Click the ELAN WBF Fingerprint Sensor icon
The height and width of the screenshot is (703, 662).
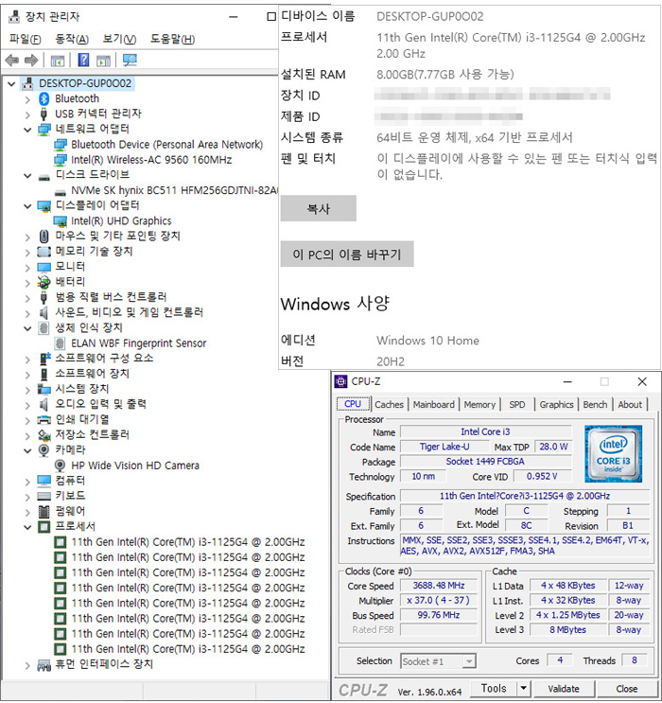(x=61, y=343)
